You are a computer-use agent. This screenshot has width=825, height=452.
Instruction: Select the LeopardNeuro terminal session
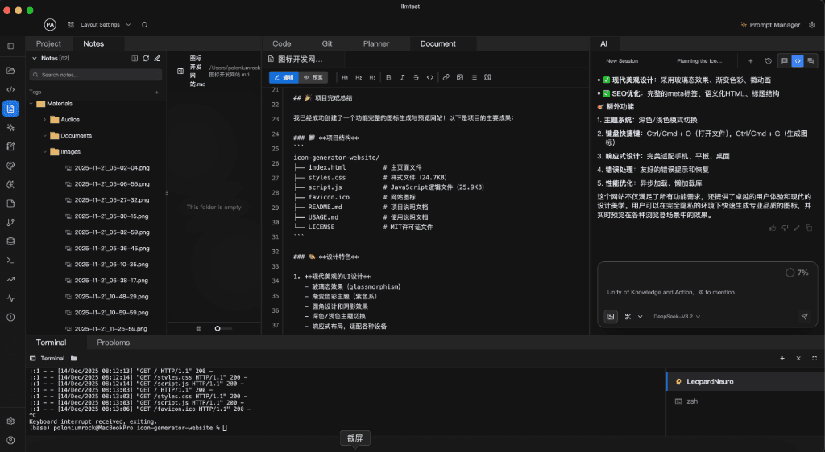(745, 382)
